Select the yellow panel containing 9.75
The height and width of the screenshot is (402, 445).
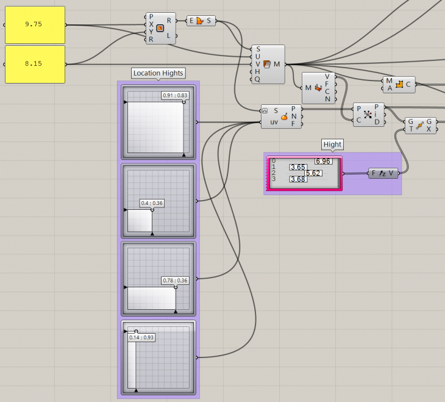coord(35,25)
